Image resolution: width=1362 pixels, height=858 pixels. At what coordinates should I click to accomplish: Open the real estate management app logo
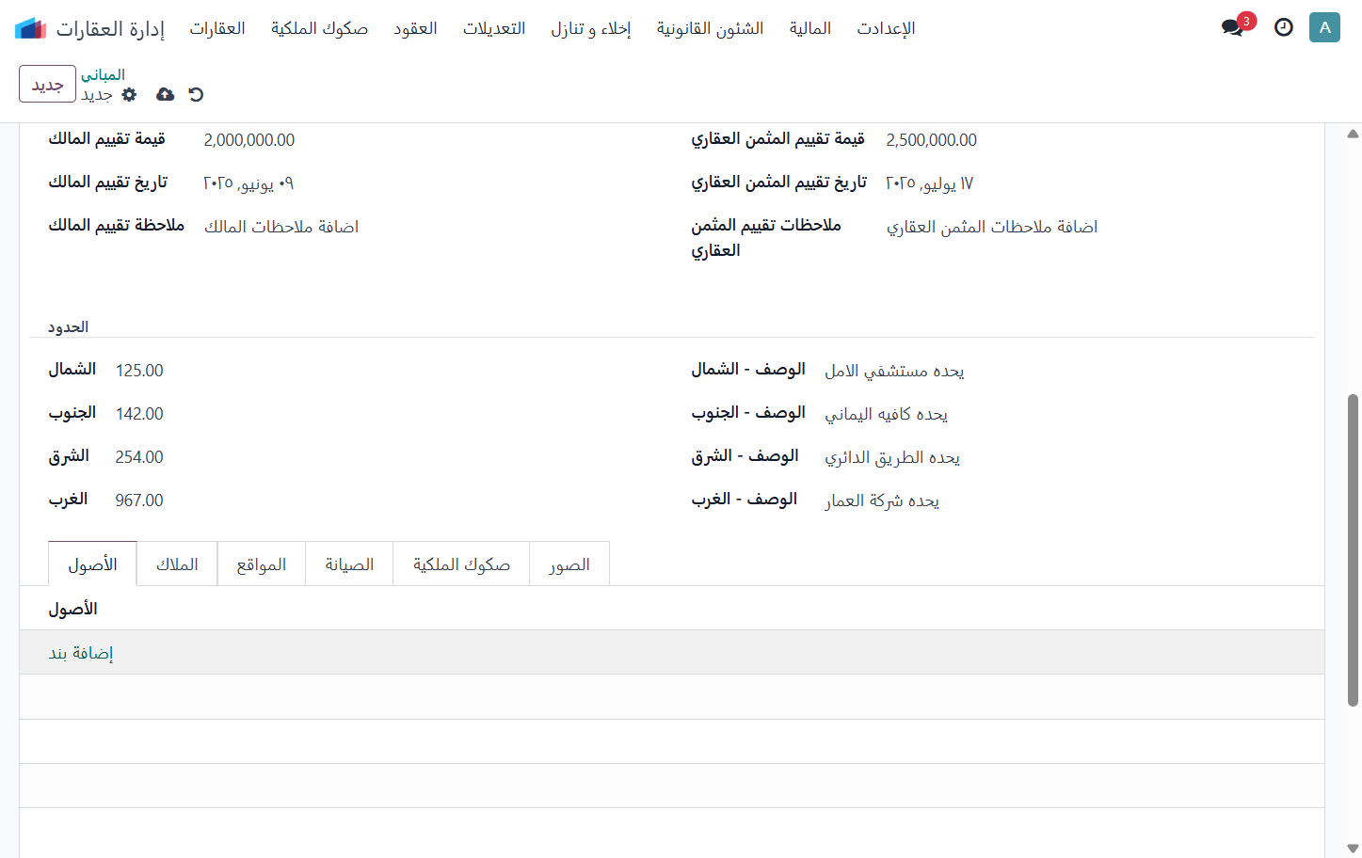(x=30, y=28)
